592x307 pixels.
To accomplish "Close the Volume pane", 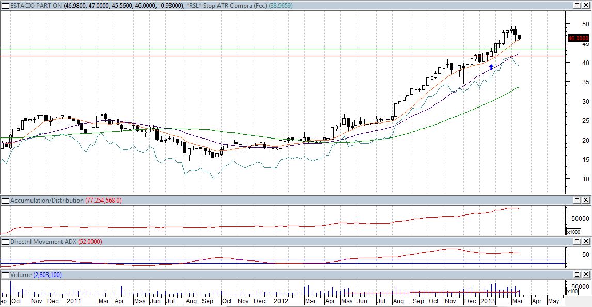I will (587, 275).
